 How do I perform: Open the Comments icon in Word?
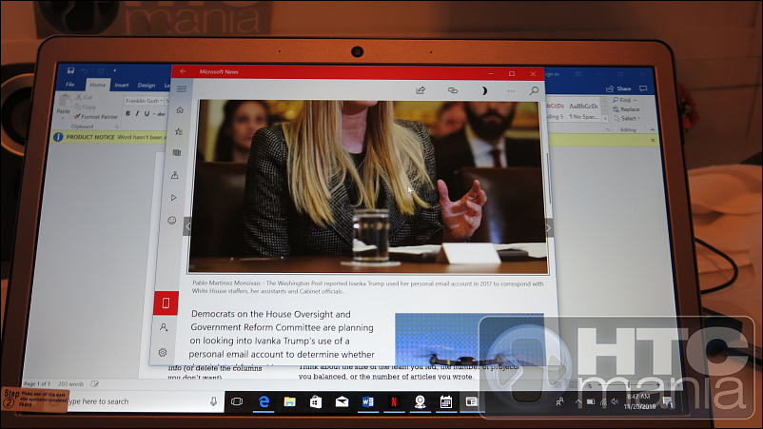pyautogui.click(x=643, y=88)
